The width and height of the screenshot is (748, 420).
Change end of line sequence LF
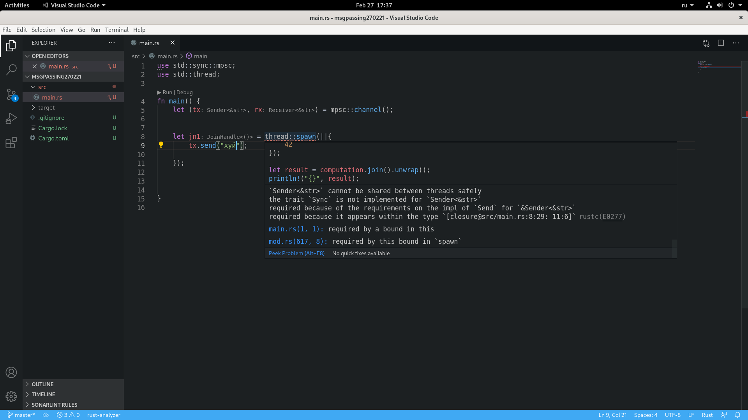[691, 415]
